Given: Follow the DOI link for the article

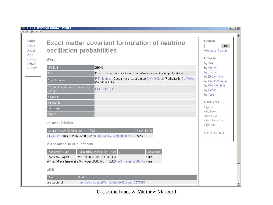Looking at the screenshot, I should coord(112,136).
